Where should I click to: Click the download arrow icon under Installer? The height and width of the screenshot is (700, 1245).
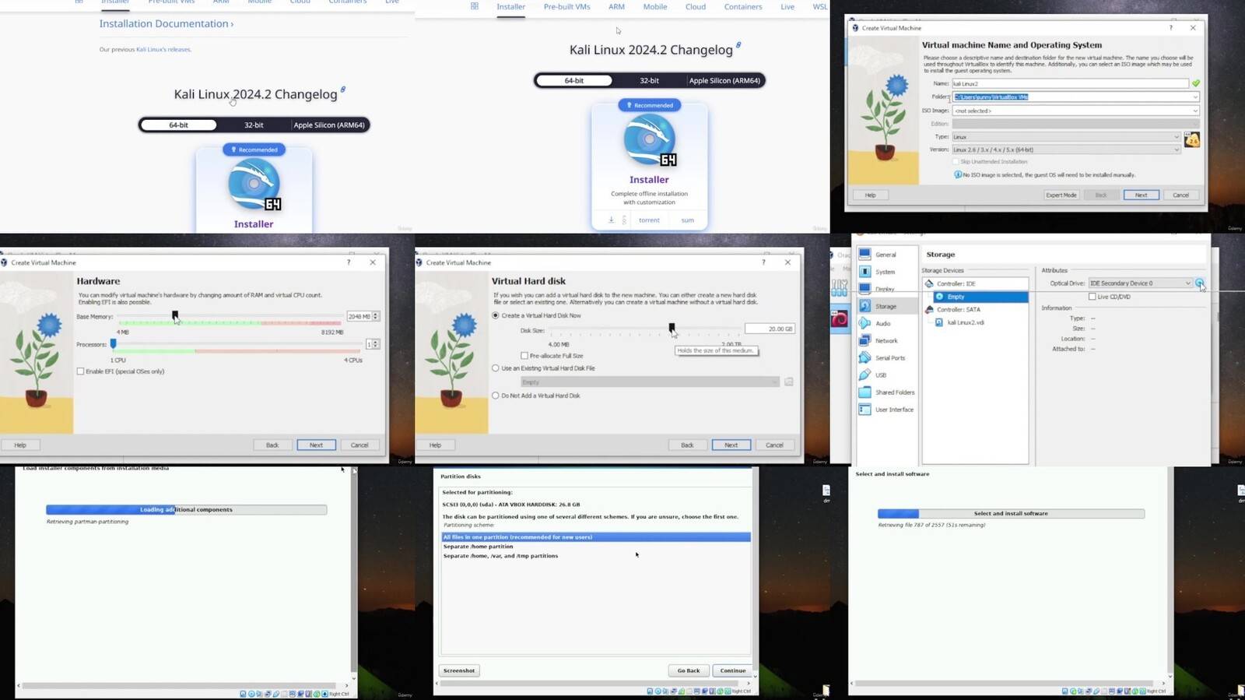(x=612, y=220)
